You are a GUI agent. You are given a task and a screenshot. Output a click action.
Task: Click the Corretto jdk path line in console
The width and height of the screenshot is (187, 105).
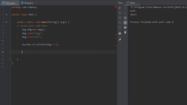coord(158,7)
